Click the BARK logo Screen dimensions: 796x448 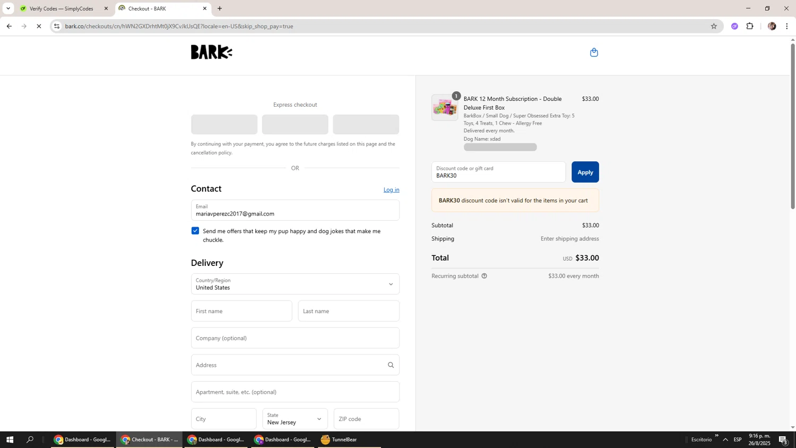211,52
